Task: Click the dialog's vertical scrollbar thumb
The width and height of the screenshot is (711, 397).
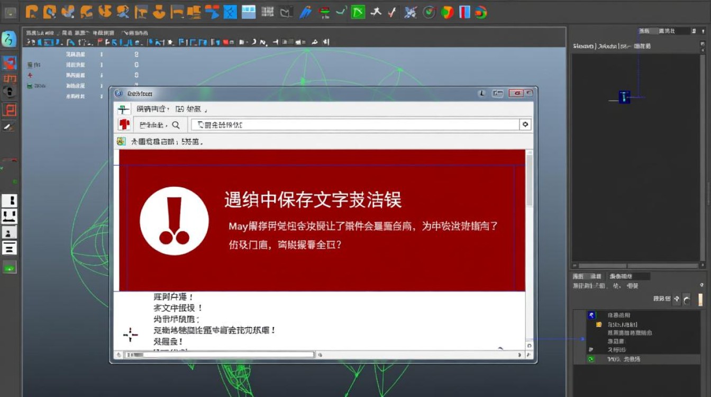Action: pos(530,180)
